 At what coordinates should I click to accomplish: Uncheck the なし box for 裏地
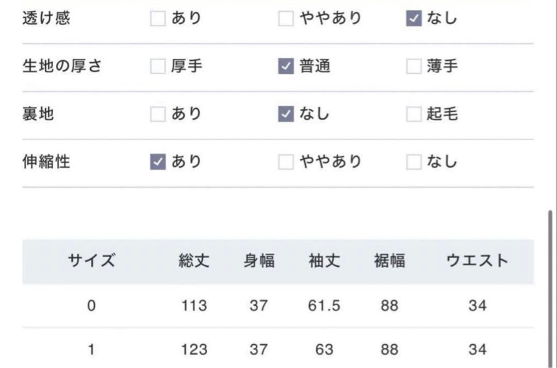[x=286, y=114]
